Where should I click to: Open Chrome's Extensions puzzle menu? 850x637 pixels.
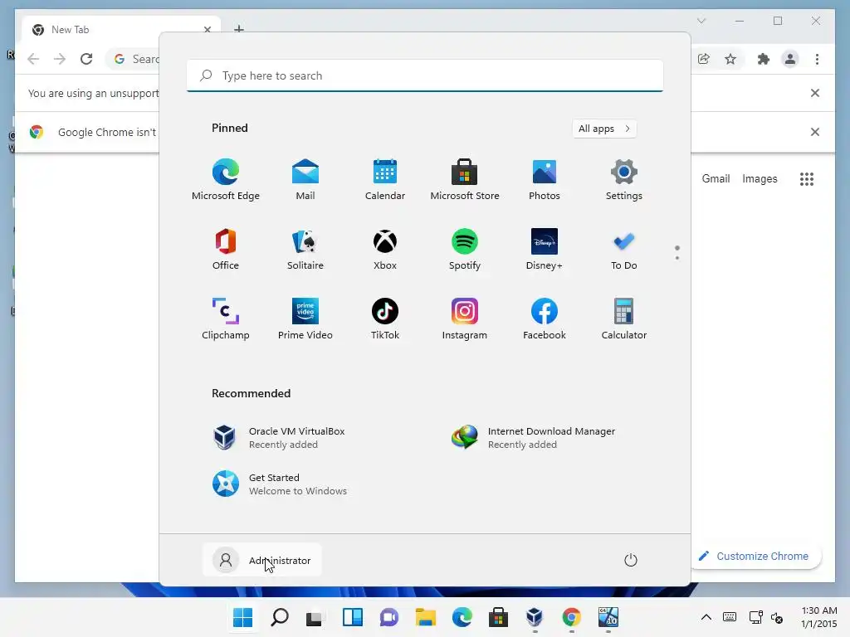[x=764, y=59]
